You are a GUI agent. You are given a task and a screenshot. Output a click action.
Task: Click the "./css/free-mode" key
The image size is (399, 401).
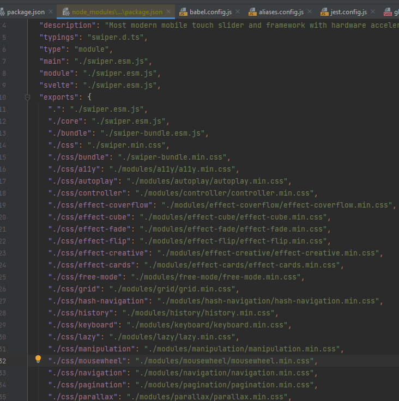pyautogui.click(x=85, y=277)
